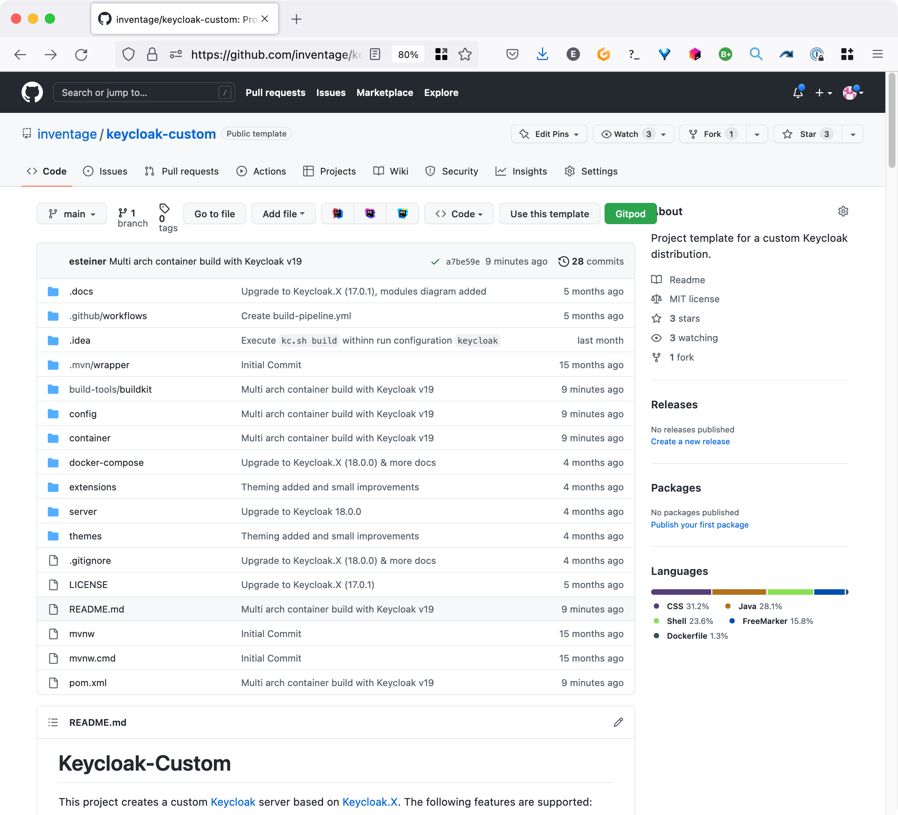Expand the Fork dropdown arrow
The width and height of the screenshot is (898, 815).
point(757,134)
